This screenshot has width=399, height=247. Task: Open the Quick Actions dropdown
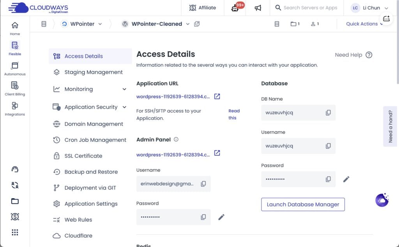tap(364, 24)
